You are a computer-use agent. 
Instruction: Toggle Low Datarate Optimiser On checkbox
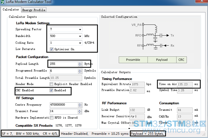coord(51,49)
